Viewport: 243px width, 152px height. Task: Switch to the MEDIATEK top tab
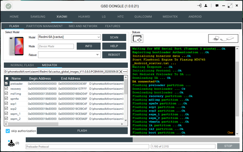[x=170, y=17]
